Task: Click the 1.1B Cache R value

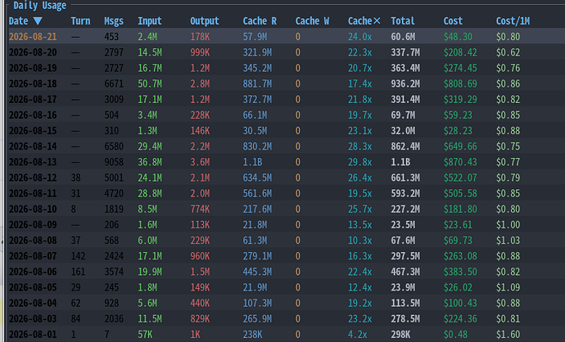Action: tap(252, 162)
